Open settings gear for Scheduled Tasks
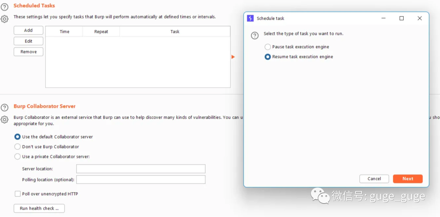The image size is (440, 217). (x=4, y=19)
